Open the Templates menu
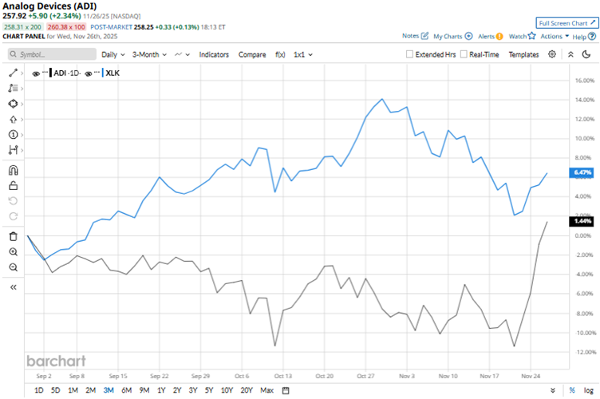 pyautogui.click(x=523, y=55)
